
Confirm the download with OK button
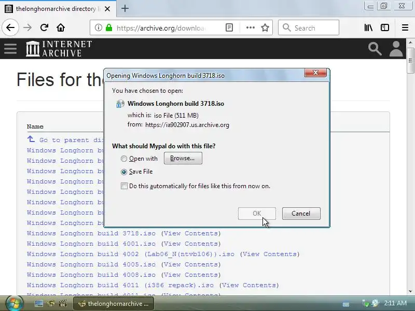coord(257,214)
